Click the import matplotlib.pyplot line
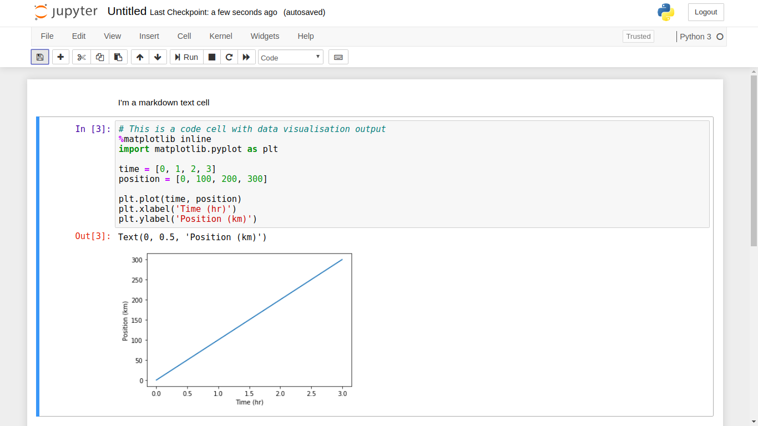 tap(198, 149)
